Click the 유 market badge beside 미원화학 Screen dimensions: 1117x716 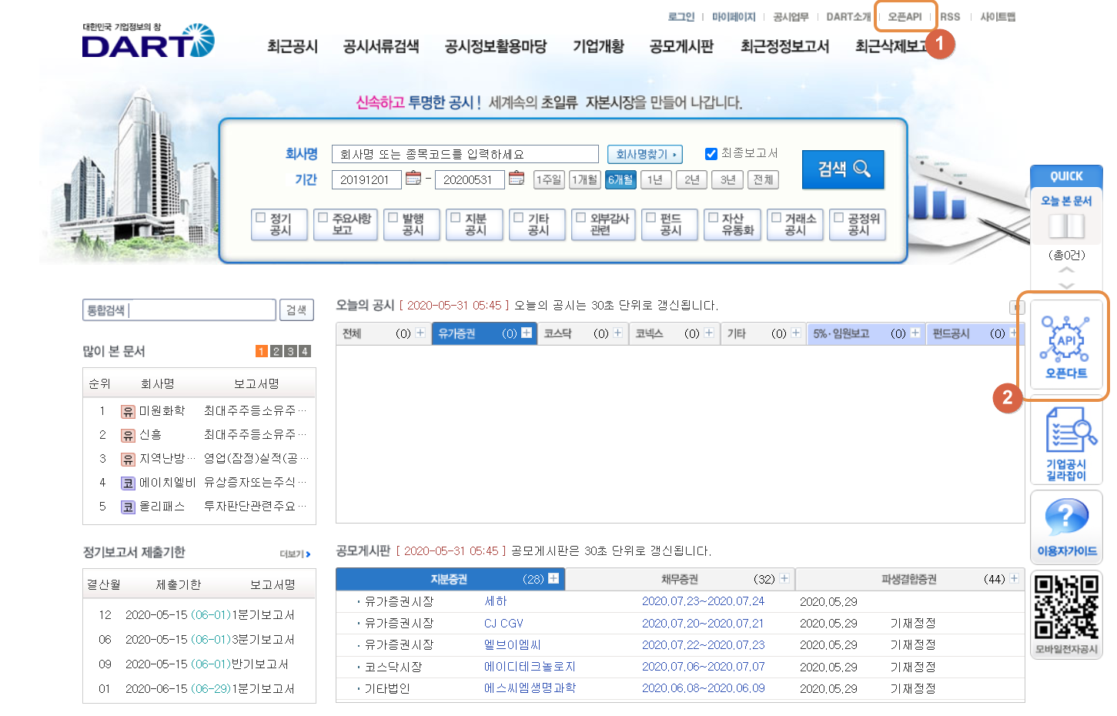point(128,411)
